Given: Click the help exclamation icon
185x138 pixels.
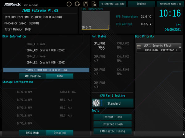Looking at the screenshot, I should point(69,4).
